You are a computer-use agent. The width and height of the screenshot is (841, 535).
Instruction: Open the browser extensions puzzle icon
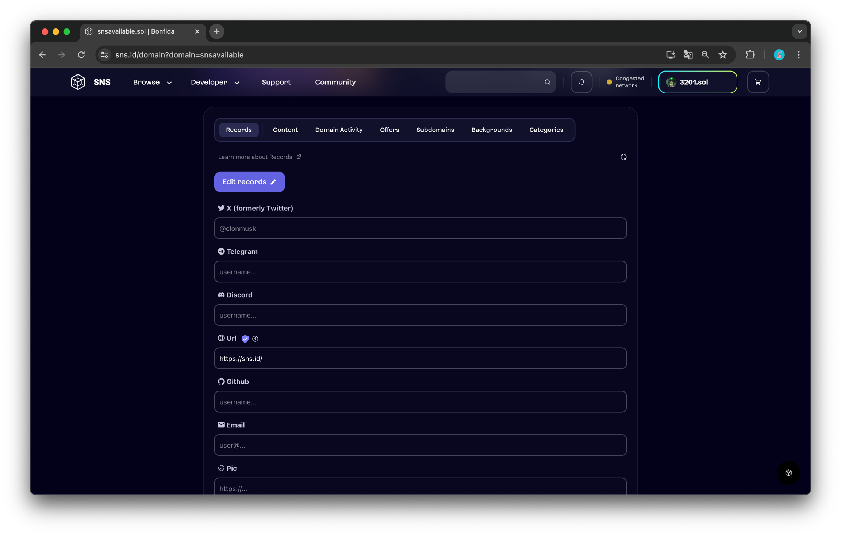click(x=750, y=55)
